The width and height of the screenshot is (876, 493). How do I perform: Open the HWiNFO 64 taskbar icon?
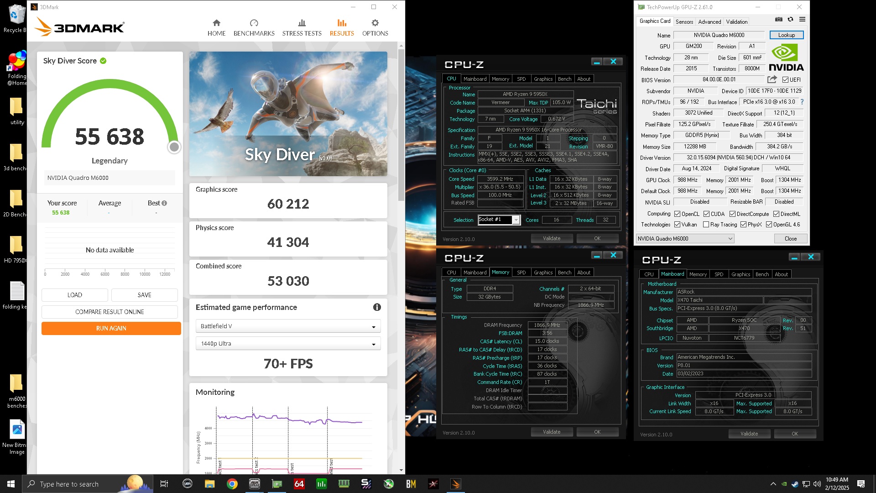(299, 484)
